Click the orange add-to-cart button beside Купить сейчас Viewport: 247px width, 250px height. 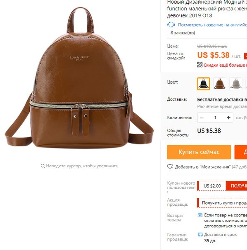click(241, 152)
